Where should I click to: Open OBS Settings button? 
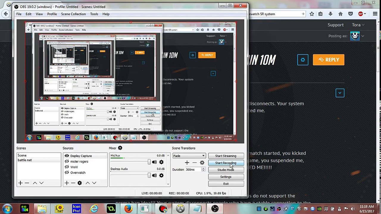tap(226, 177)
